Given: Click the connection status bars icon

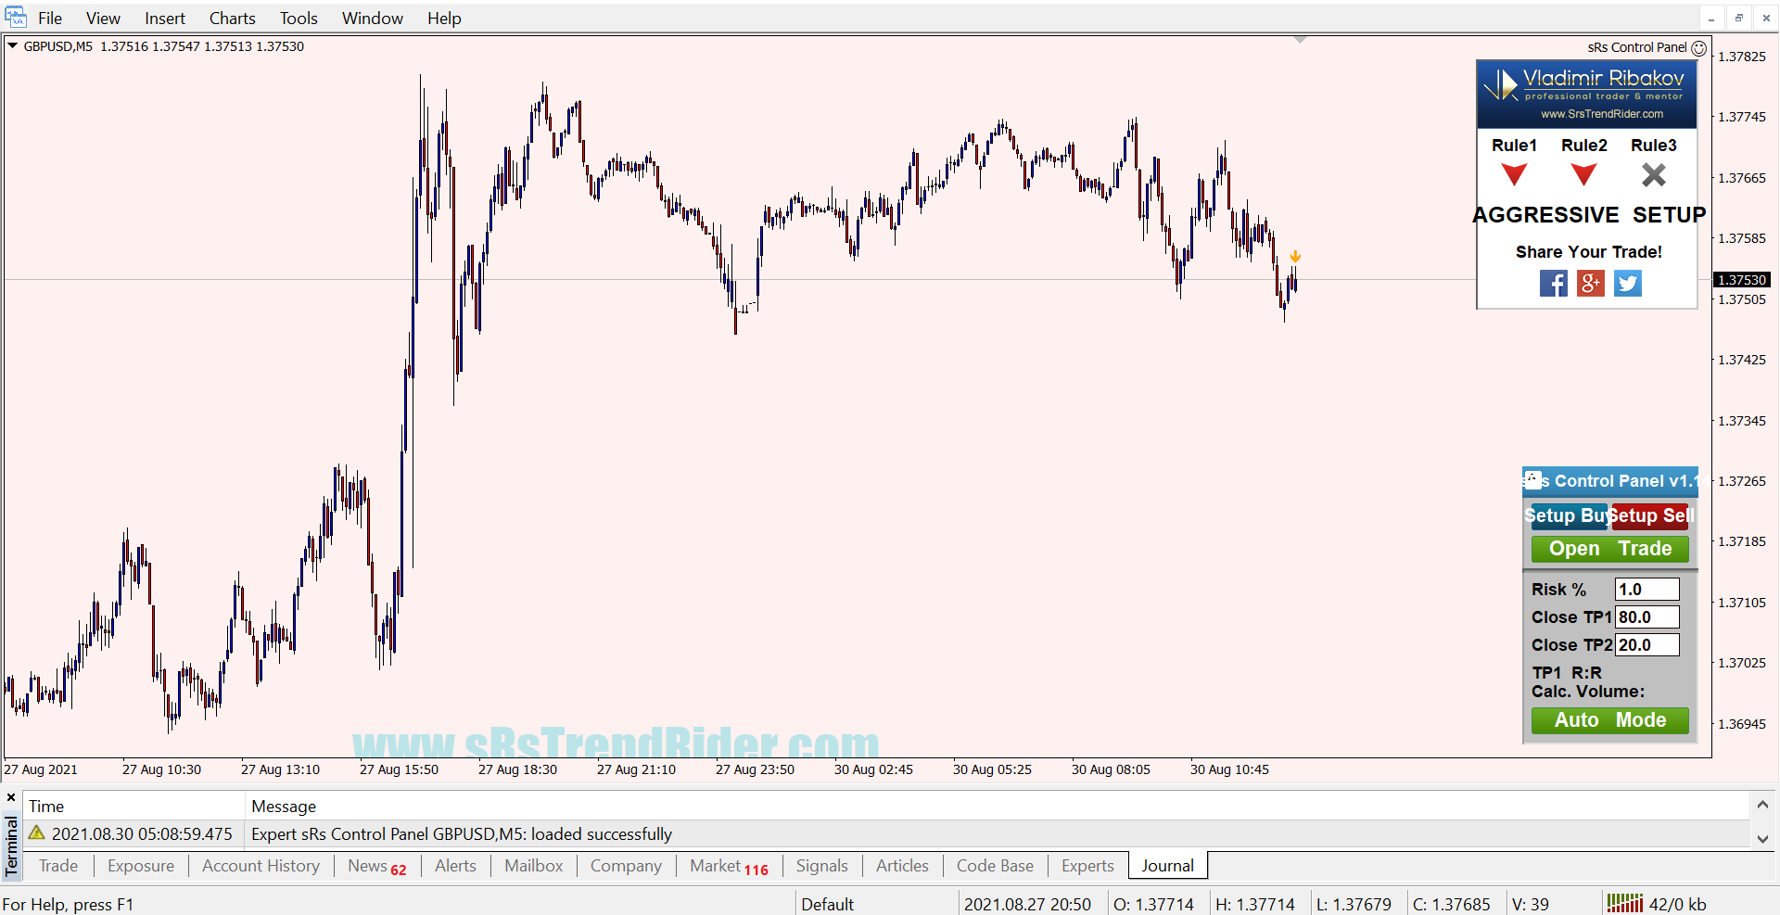Looking at the screenshot, I should tap(1624, 903).
